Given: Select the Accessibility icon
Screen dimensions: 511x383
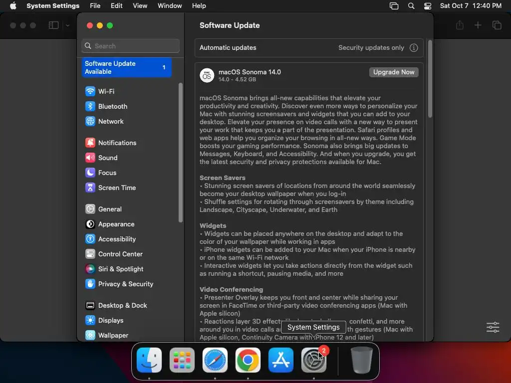Looking at the screenshot, I should tap(90, 239).
